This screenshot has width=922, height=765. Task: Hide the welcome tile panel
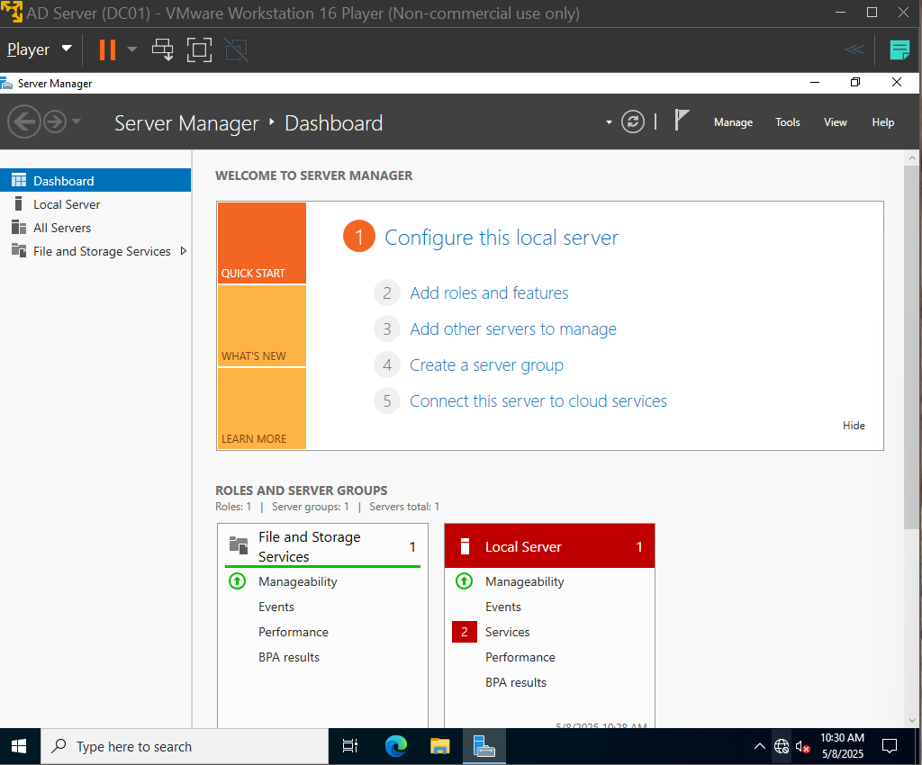[x=854, y=426]
